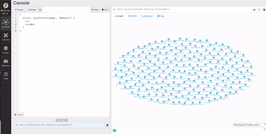This screenshot has height=134, width=266.
Task: Switch to the Geo tab
Action: [161, 16]
